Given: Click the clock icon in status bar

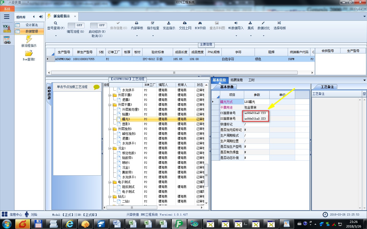Looking at the screenshot, I should tap(325, 214).
